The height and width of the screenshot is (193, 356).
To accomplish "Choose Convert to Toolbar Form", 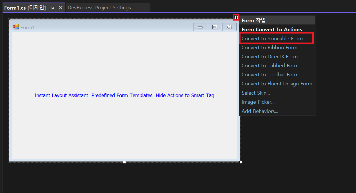I will click(x=270, y=75).
